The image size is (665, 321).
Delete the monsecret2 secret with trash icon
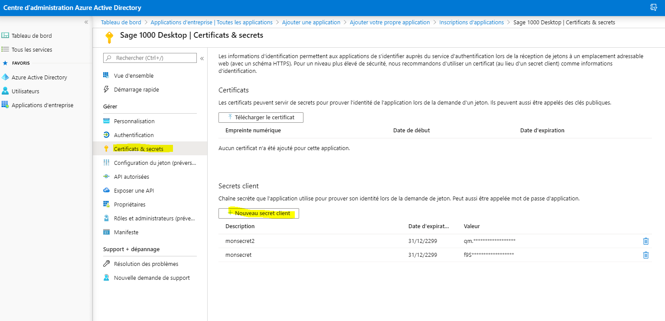(645, 241)
